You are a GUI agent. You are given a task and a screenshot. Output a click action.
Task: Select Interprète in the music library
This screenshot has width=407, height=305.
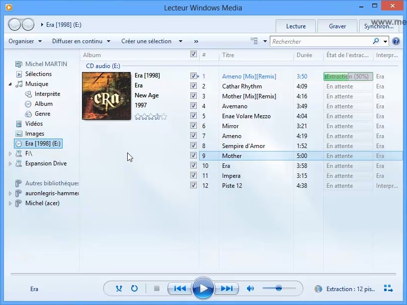pyautogui.click(x=47, y=94)
